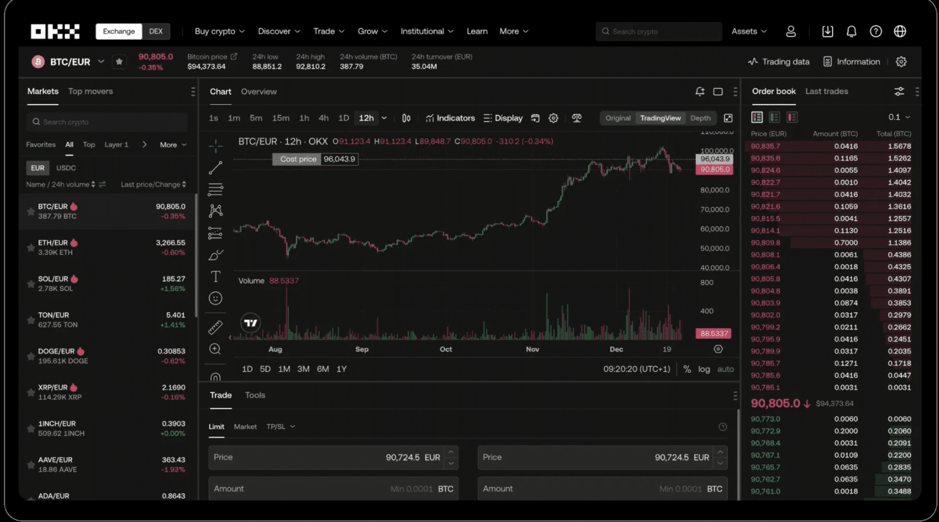Image resolution: width=939 pixels, height=522 pixels.
Task: Switch chart to Depth view
Action: coord(700,118)
